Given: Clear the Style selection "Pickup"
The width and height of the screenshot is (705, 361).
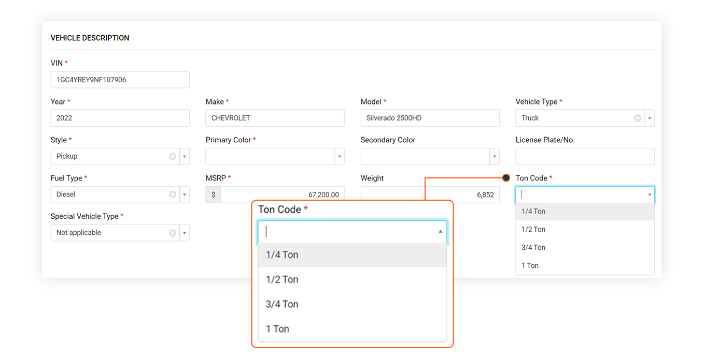Looking at the screenshot, I should (173, 156).
